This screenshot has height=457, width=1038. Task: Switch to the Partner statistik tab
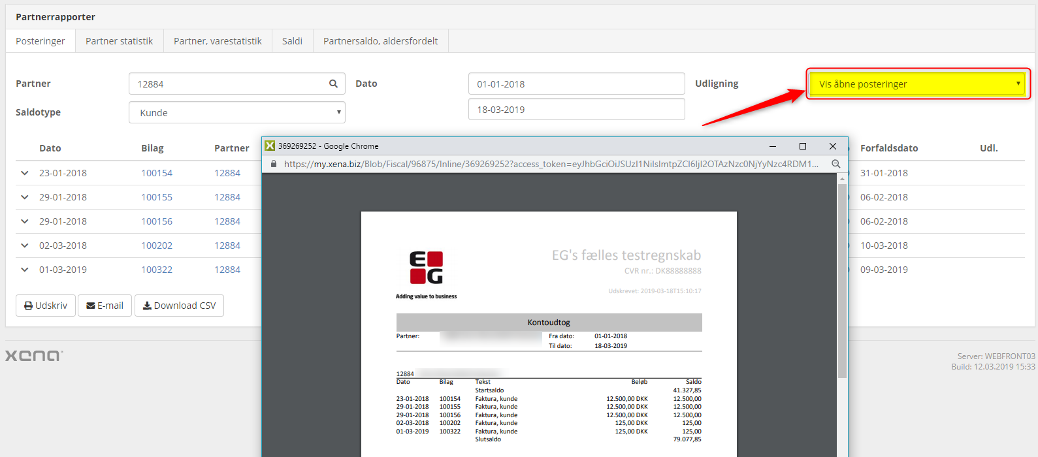119,41
